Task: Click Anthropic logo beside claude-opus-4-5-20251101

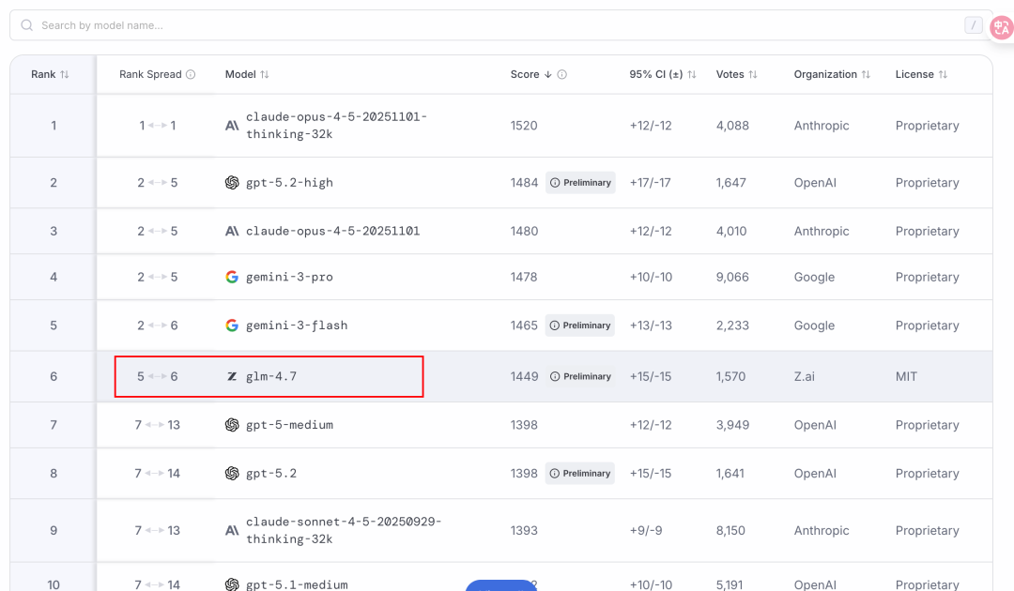Action: (232, 231)
